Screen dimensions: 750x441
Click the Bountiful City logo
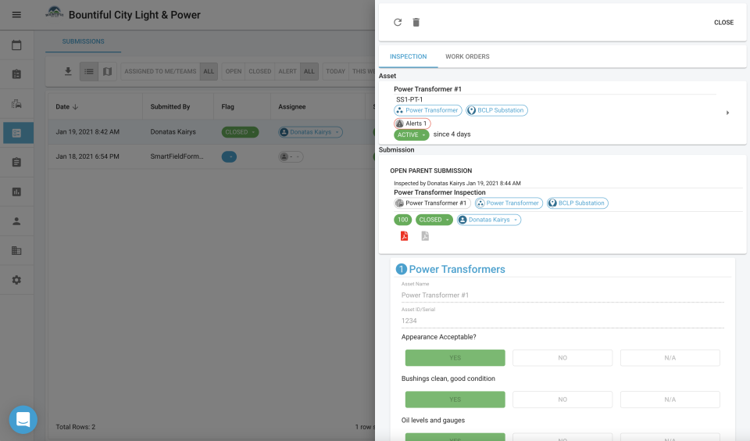(x=54, y=13)
